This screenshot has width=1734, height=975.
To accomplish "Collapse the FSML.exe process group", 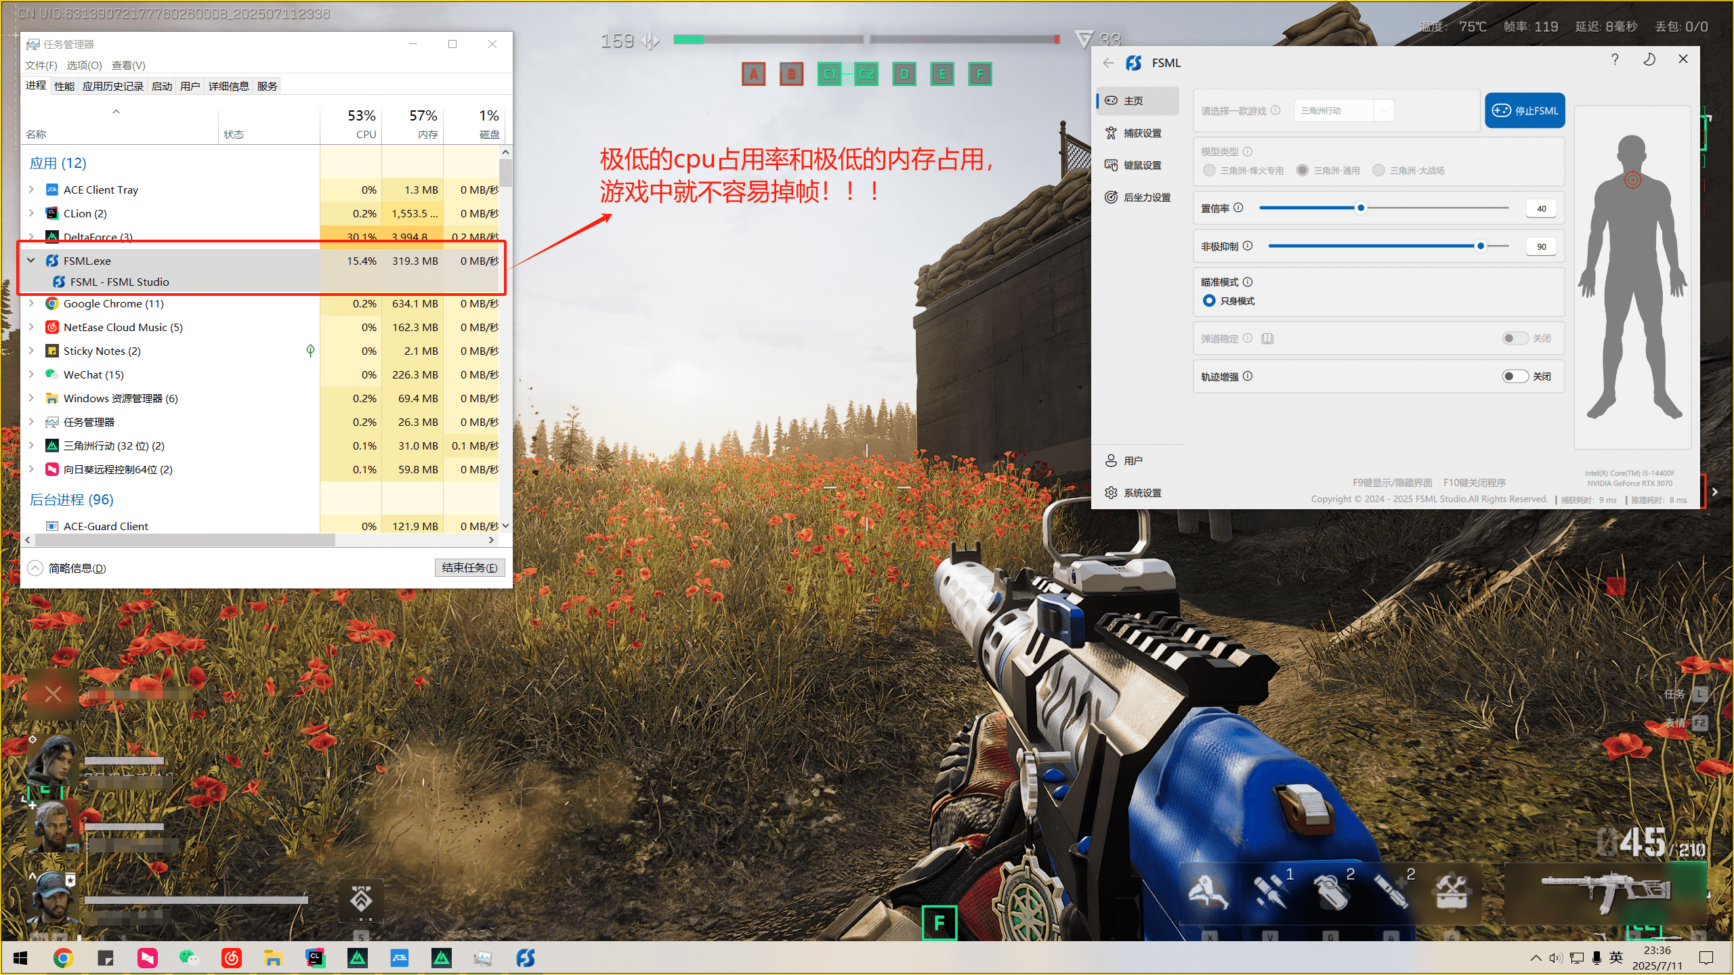I will (31, 261).
